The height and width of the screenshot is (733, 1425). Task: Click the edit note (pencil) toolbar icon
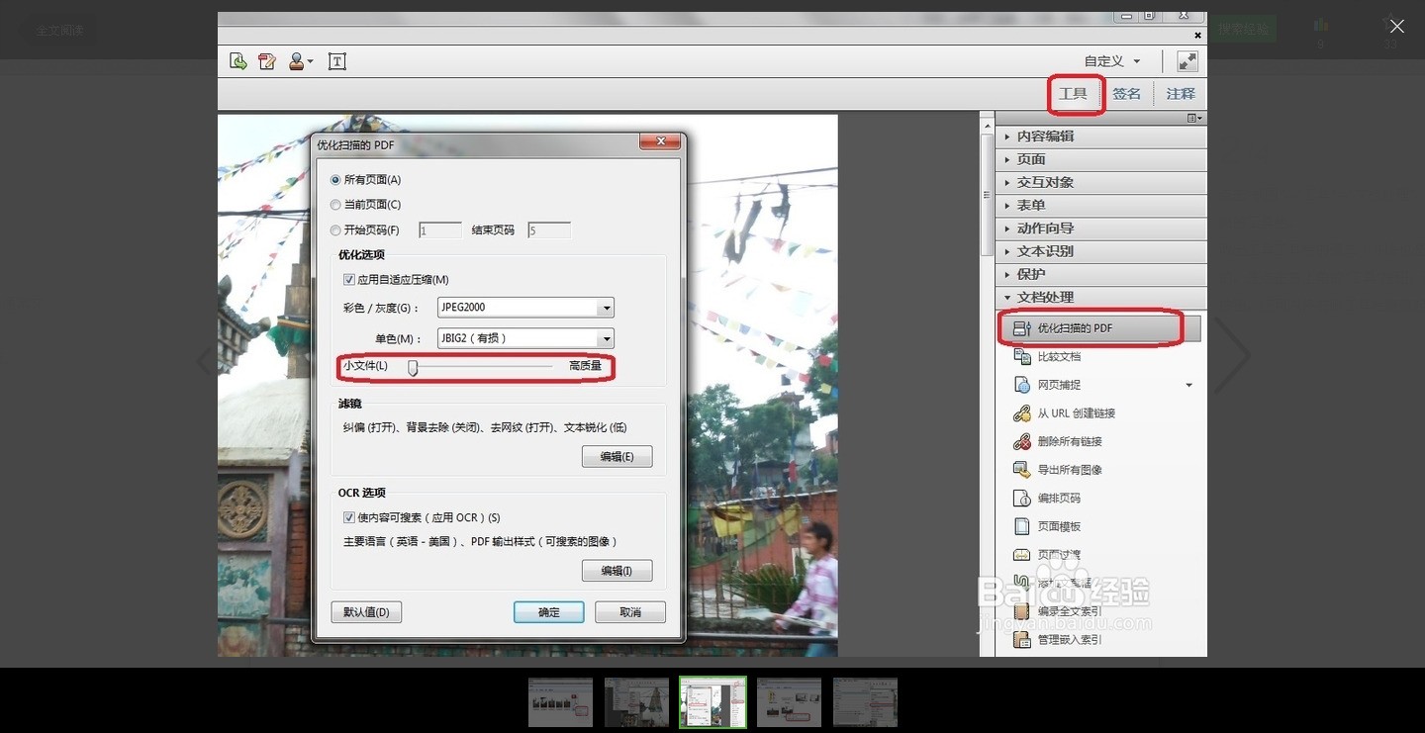266,61
